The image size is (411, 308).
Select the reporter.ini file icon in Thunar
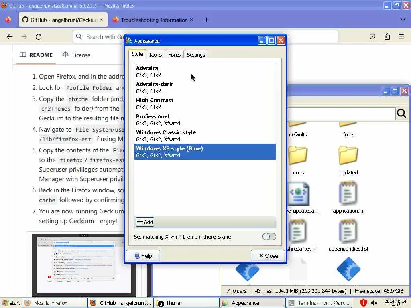coord(297,231)
